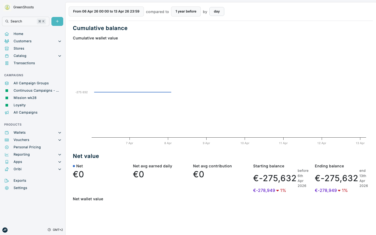Expand the Catalog section
This screenshot has width=376, height=235.
pos(60,56)
